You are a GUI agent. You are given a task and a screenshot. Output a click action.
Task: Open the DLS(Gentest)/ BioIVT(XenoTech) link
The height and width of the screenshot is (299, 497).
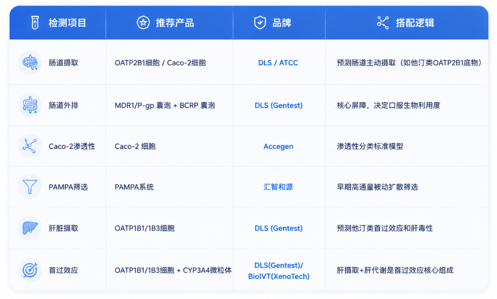[x=279, y=271]
